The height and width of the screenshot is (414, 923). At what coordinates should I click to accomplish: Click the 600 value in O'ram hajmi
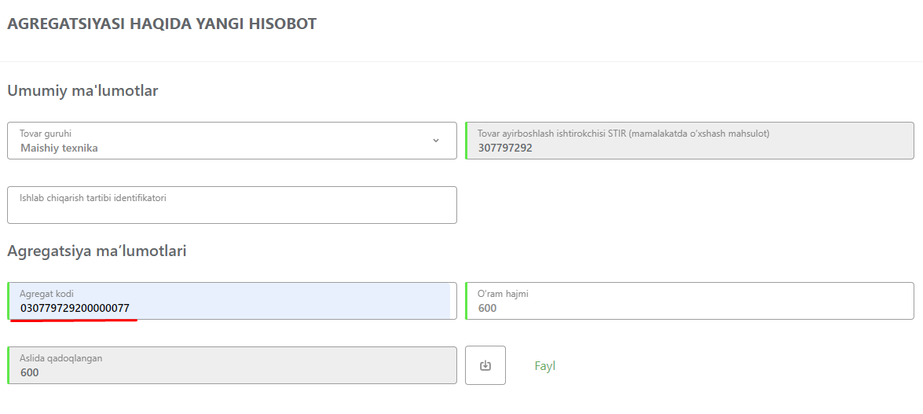click(487, 308)
